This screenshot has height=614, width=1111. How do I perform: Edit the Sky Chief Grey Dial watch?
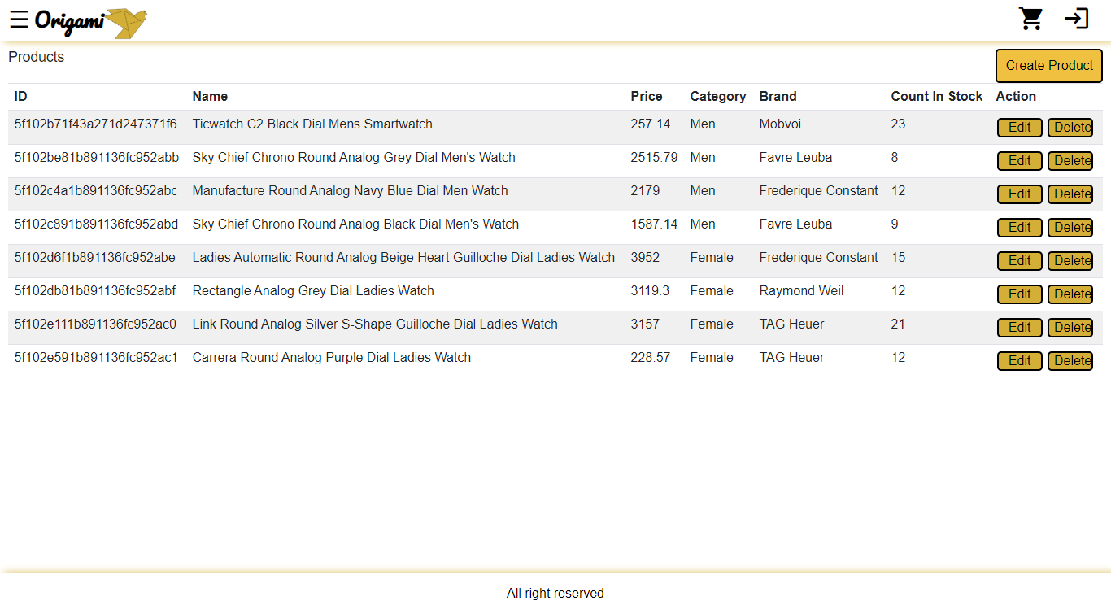pyautogui.click(x=1019, y=161)
